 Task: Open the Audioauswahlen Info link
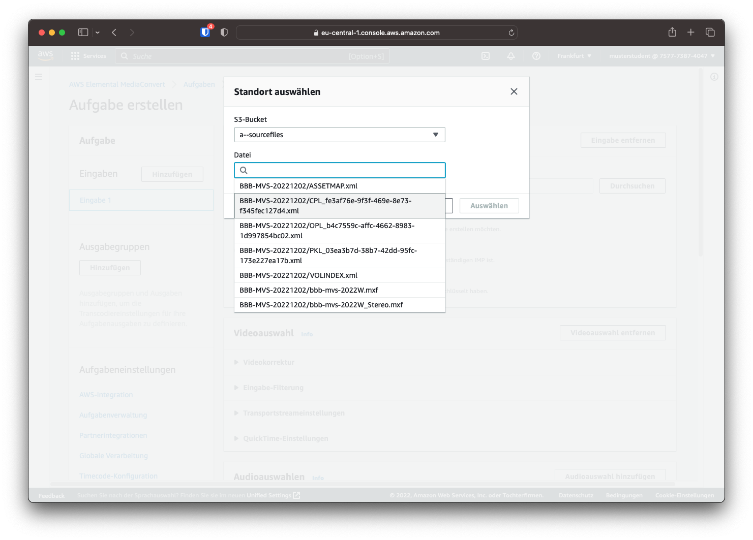point(318,478)
